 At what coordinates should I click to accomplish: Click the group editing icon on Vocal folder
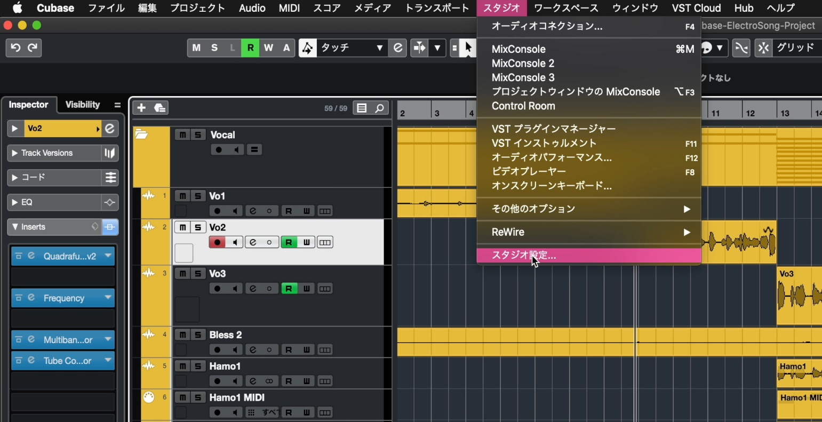[x=254, y=150]
